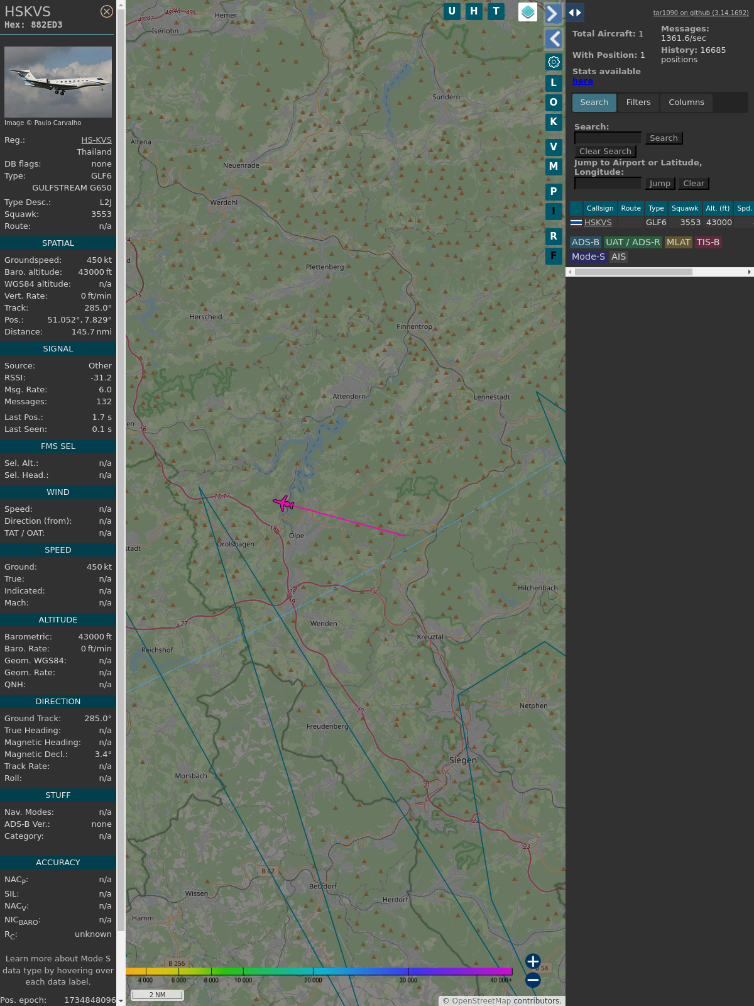Click the scrollbar left arrow in table
This screenshot has width=754, height=1006.
click(570, 272)
